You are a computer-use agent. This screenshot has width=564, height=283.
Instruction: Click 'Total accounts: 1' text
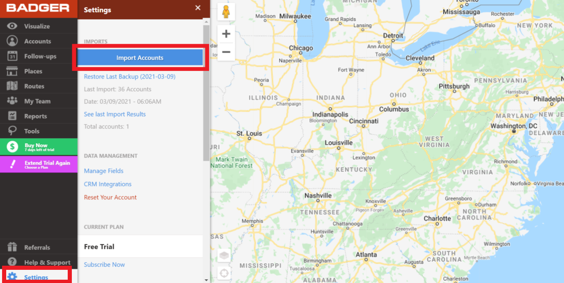(x=107, y=126)
